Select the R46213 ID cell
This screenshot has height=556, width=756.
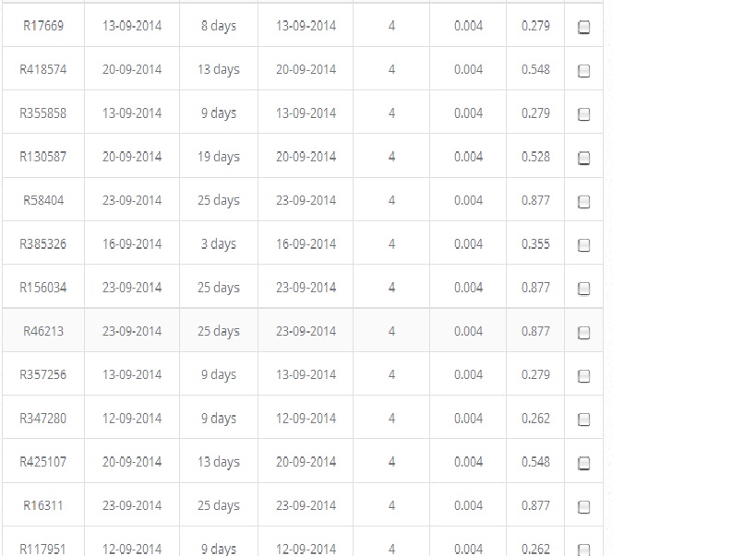(x=43, y=331)
